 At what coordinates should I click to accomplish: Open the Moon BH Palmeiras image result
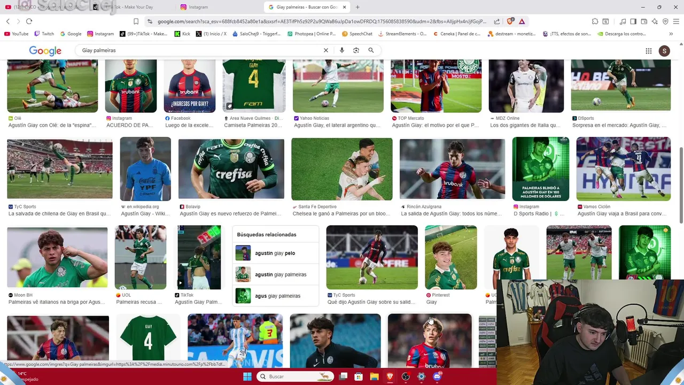point(57,258)
